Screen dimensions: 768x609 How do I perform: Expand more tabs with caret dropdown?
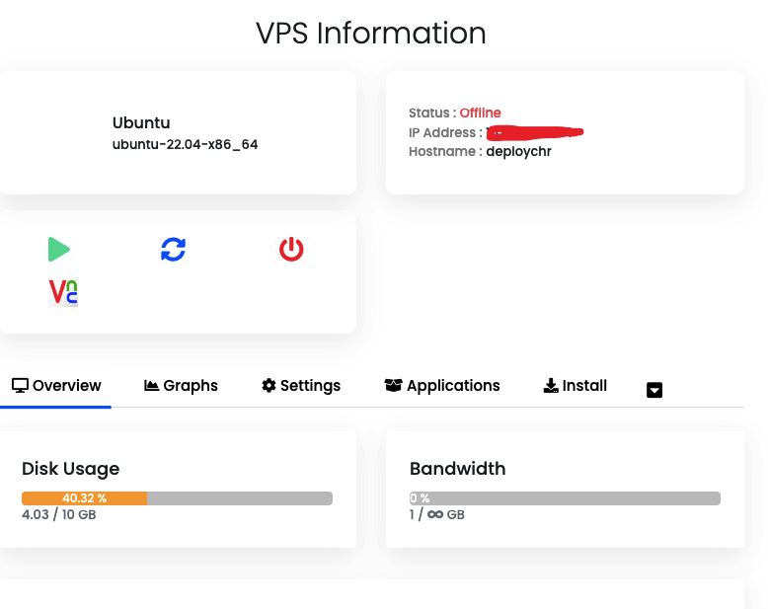click(654, 390)
